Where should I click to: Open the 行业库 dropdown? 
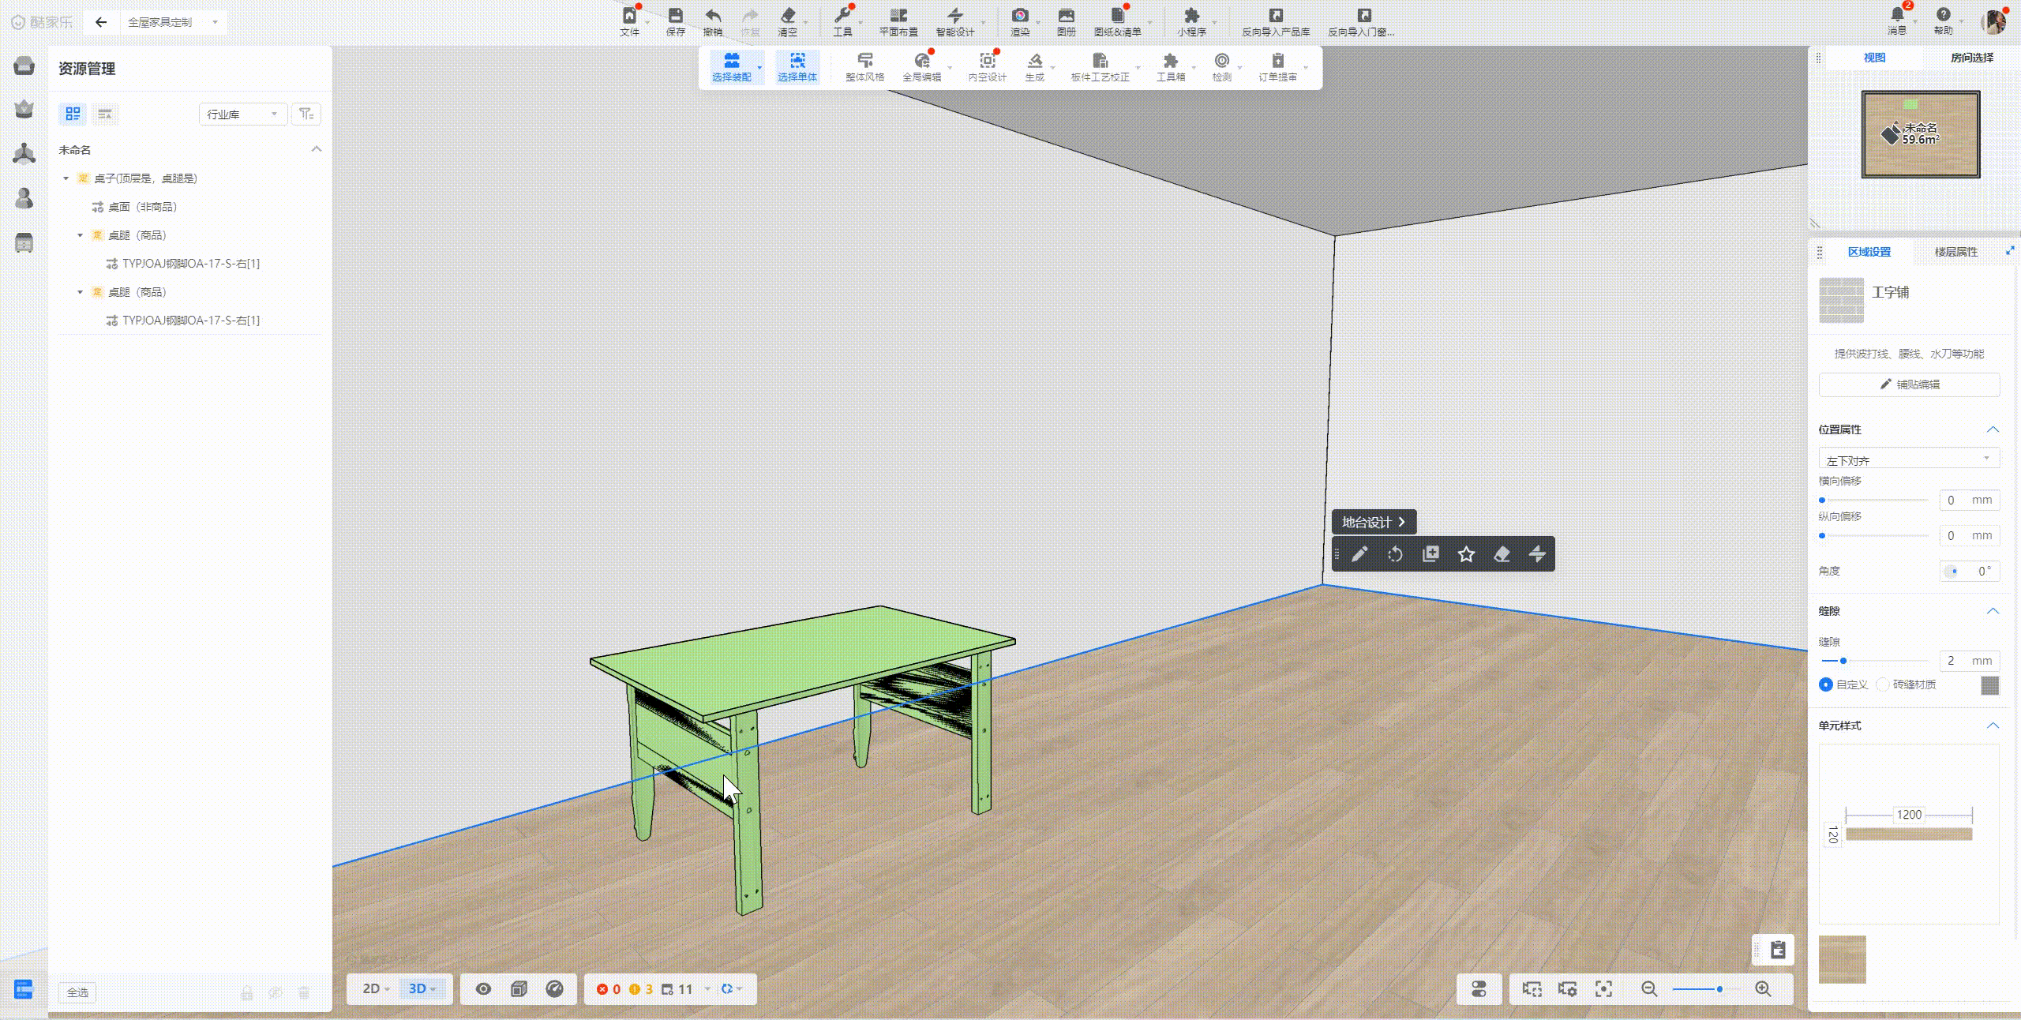(x=242, y=114)
